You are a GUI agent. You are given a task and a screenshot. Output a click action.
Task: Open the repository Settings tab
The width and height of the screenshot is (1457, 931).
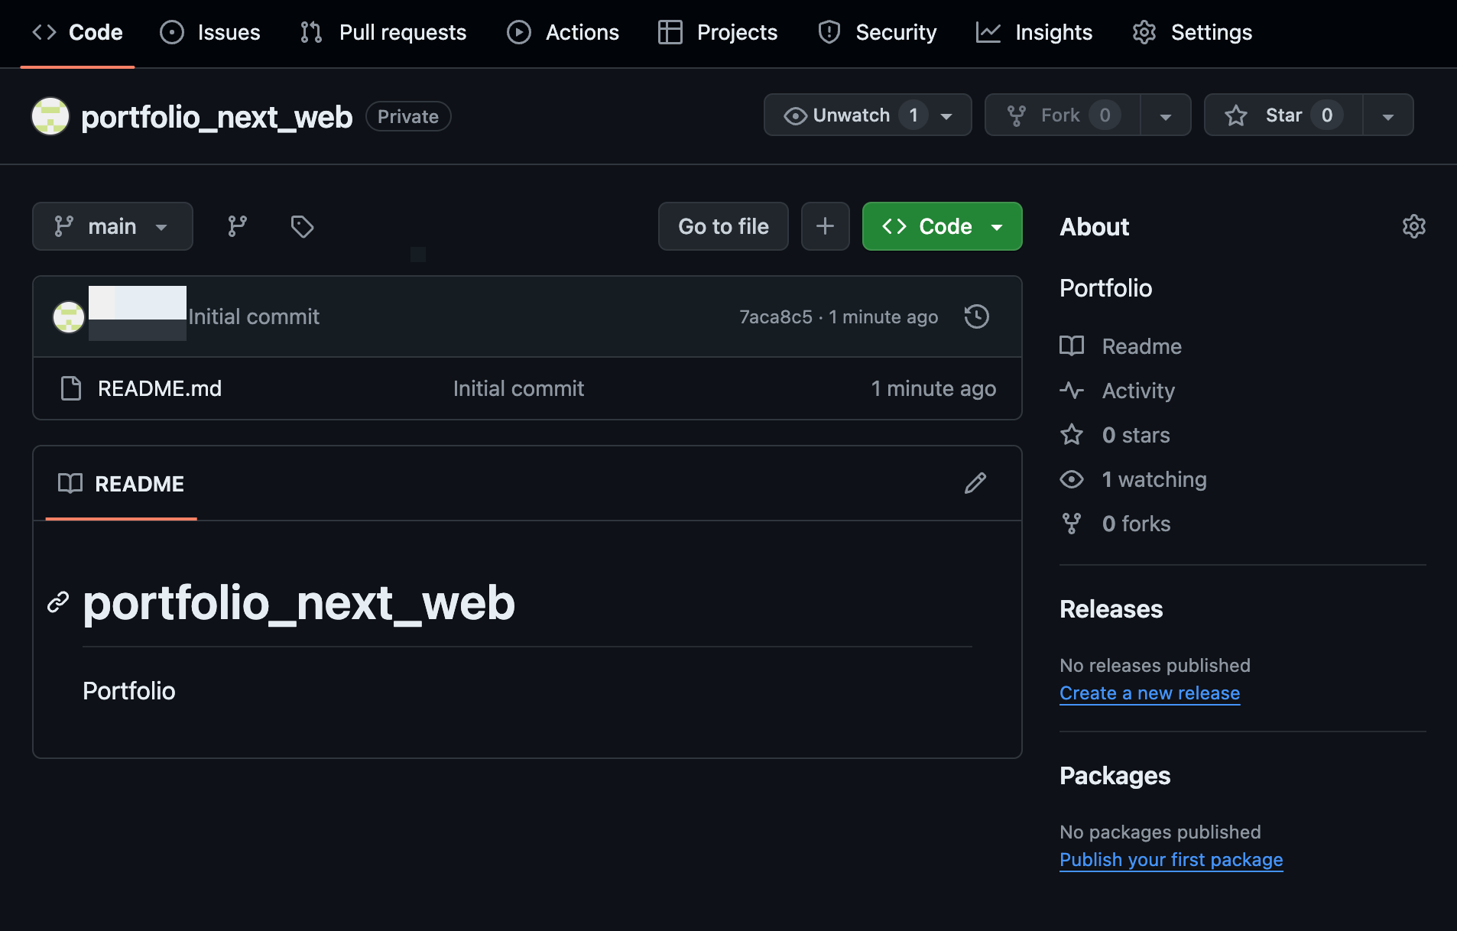coord(1193,32)
